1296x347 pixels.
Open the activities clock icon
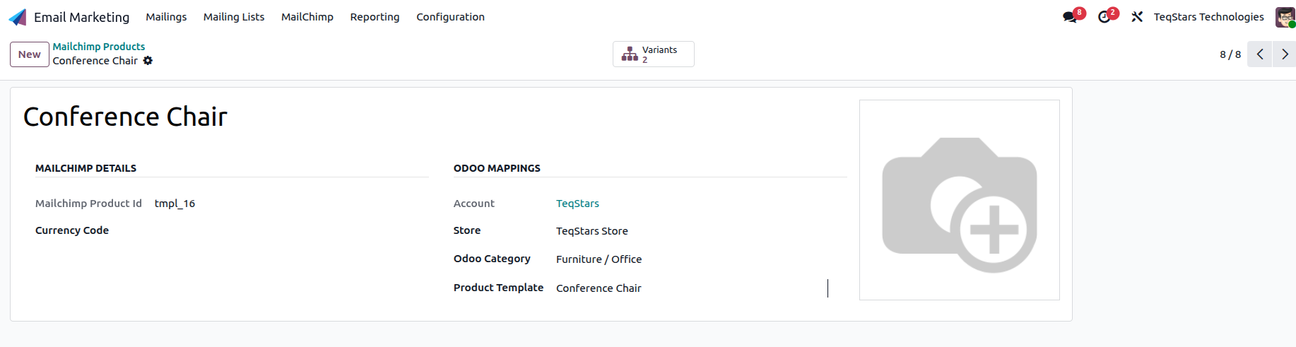point(1104,17)
